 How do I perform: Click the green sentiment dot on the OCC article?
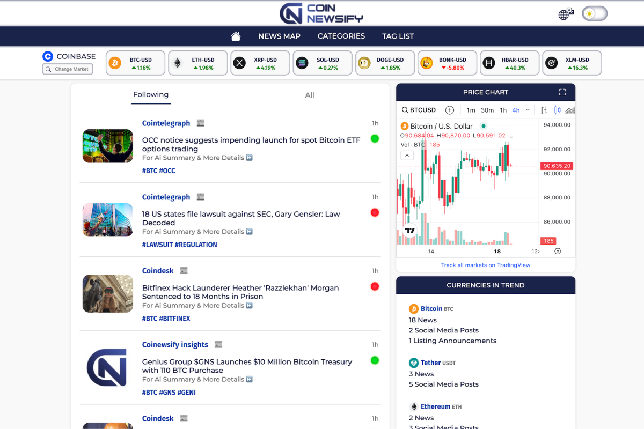[x=375, y=138]
